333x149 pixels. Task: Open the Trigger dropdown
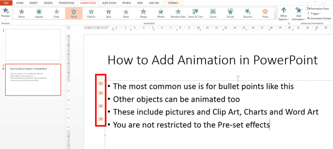coord(314,14)
